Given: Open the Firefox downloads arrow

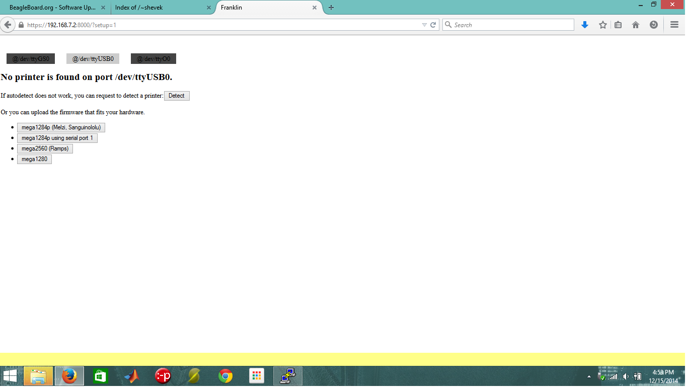Looking at the screenshot, I should point(584,25).
